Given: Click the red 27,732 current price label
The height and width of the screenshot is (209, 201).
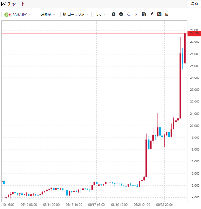Looking at the screenshot, I should coord(194,33).
